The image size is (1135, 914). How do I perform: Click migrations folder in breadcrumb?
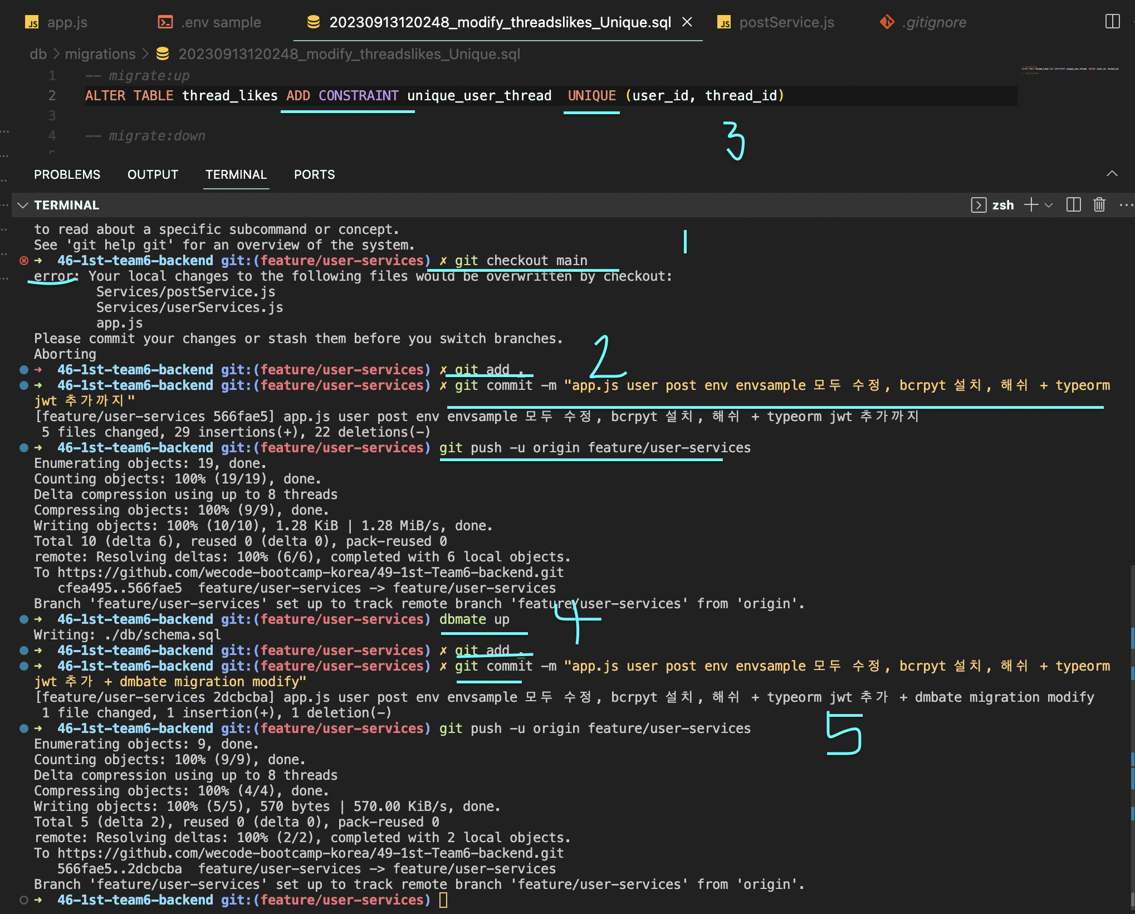[x=100, y=54]
